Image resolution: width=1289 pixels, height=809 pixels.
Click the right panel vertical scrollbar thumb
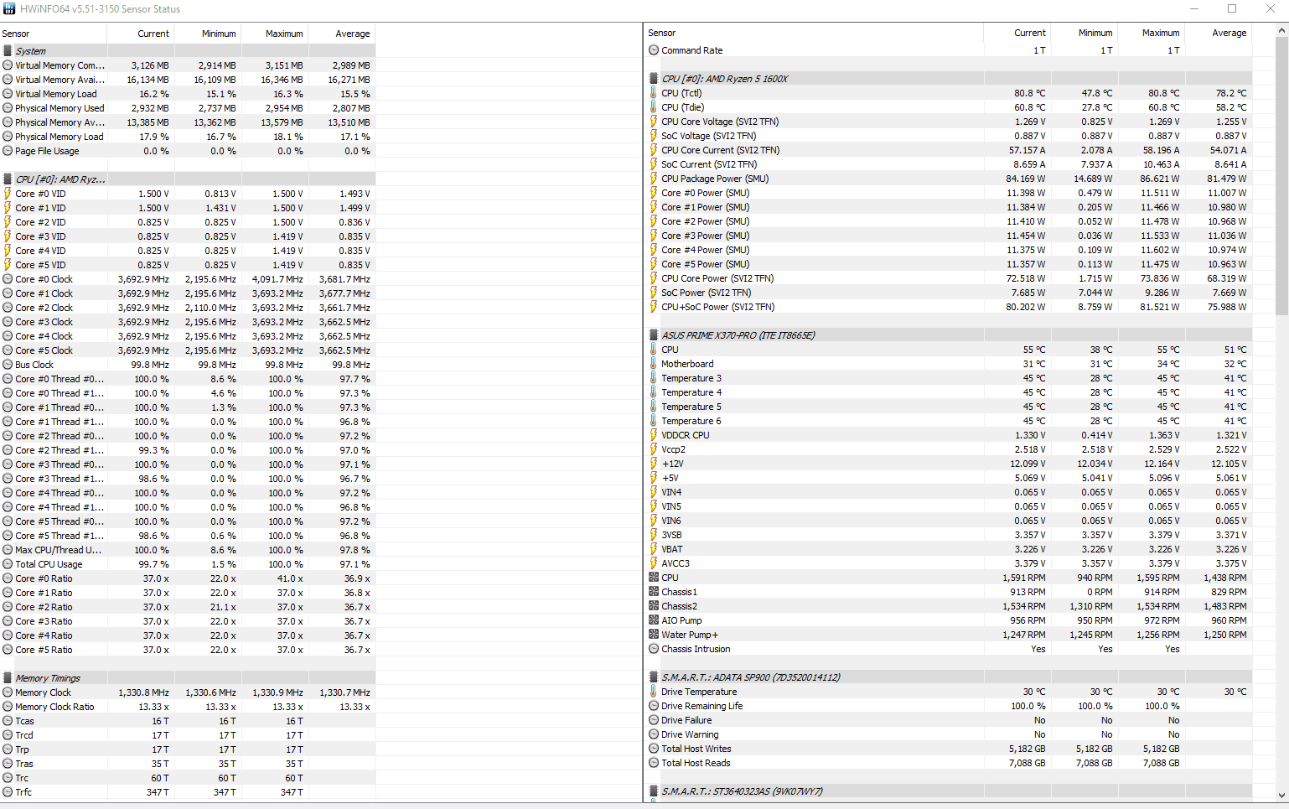tap(1281, 176)
